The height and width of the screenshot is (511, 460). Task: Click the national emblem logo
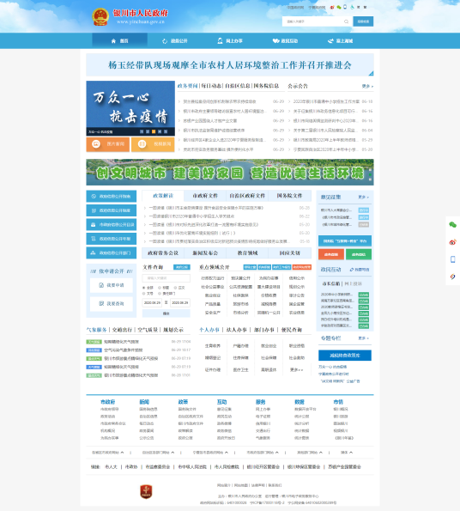click(100, 16)
